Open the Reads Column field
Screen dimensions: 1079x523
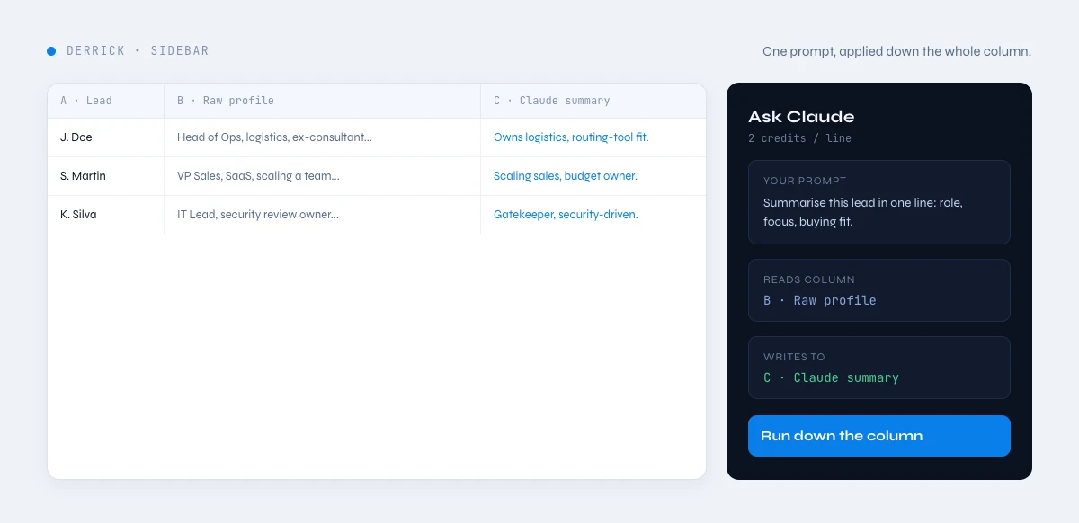pos(878,290)
